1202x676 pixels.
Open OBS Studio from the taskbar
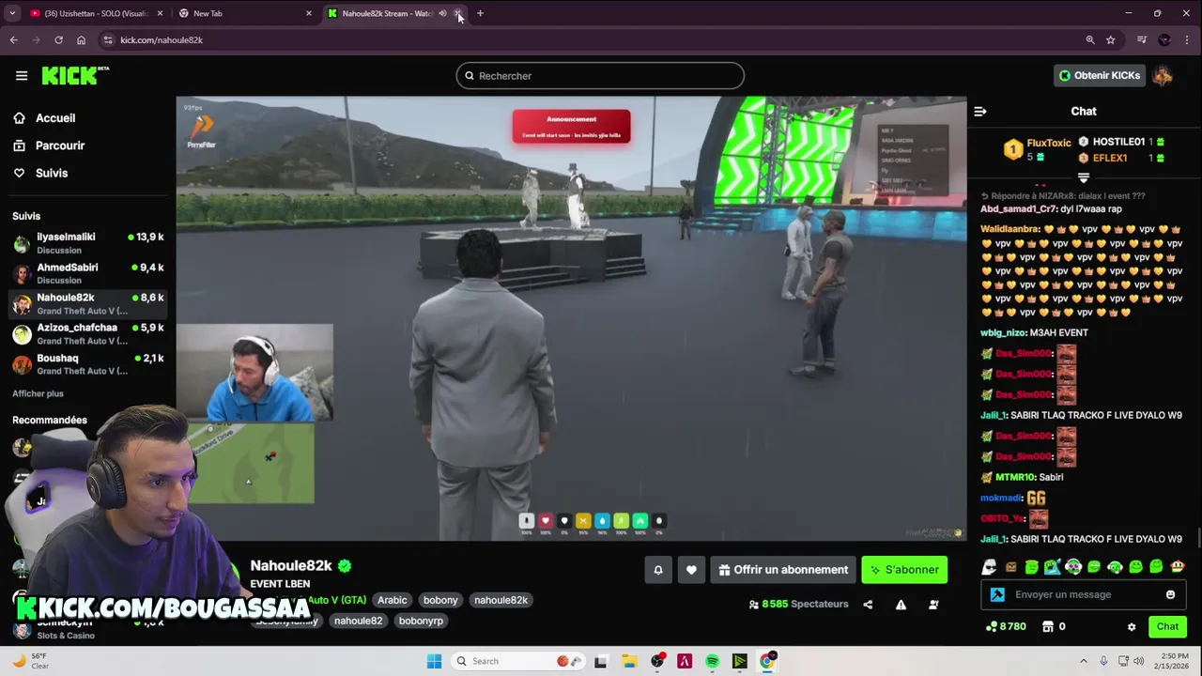[x=657, y=661]
